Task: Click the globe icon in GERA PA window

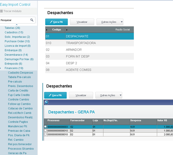Action: tap(47, 103)
